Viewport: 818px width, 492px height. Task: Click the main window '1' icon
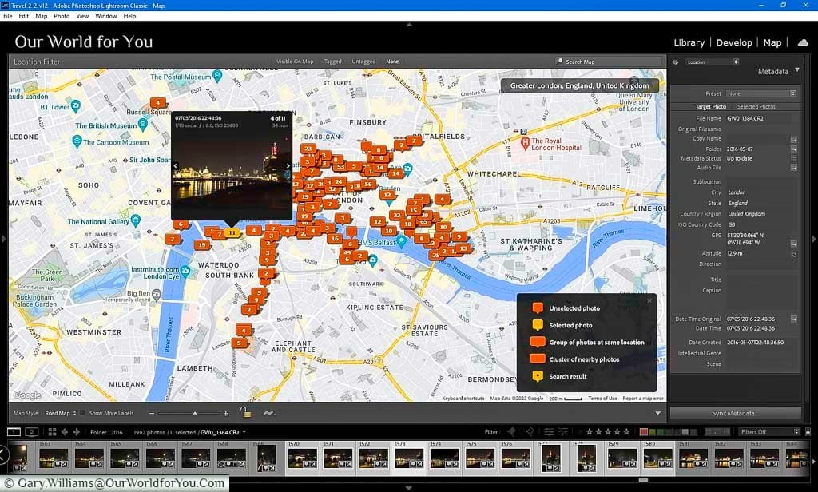click(x=14, y=432)
